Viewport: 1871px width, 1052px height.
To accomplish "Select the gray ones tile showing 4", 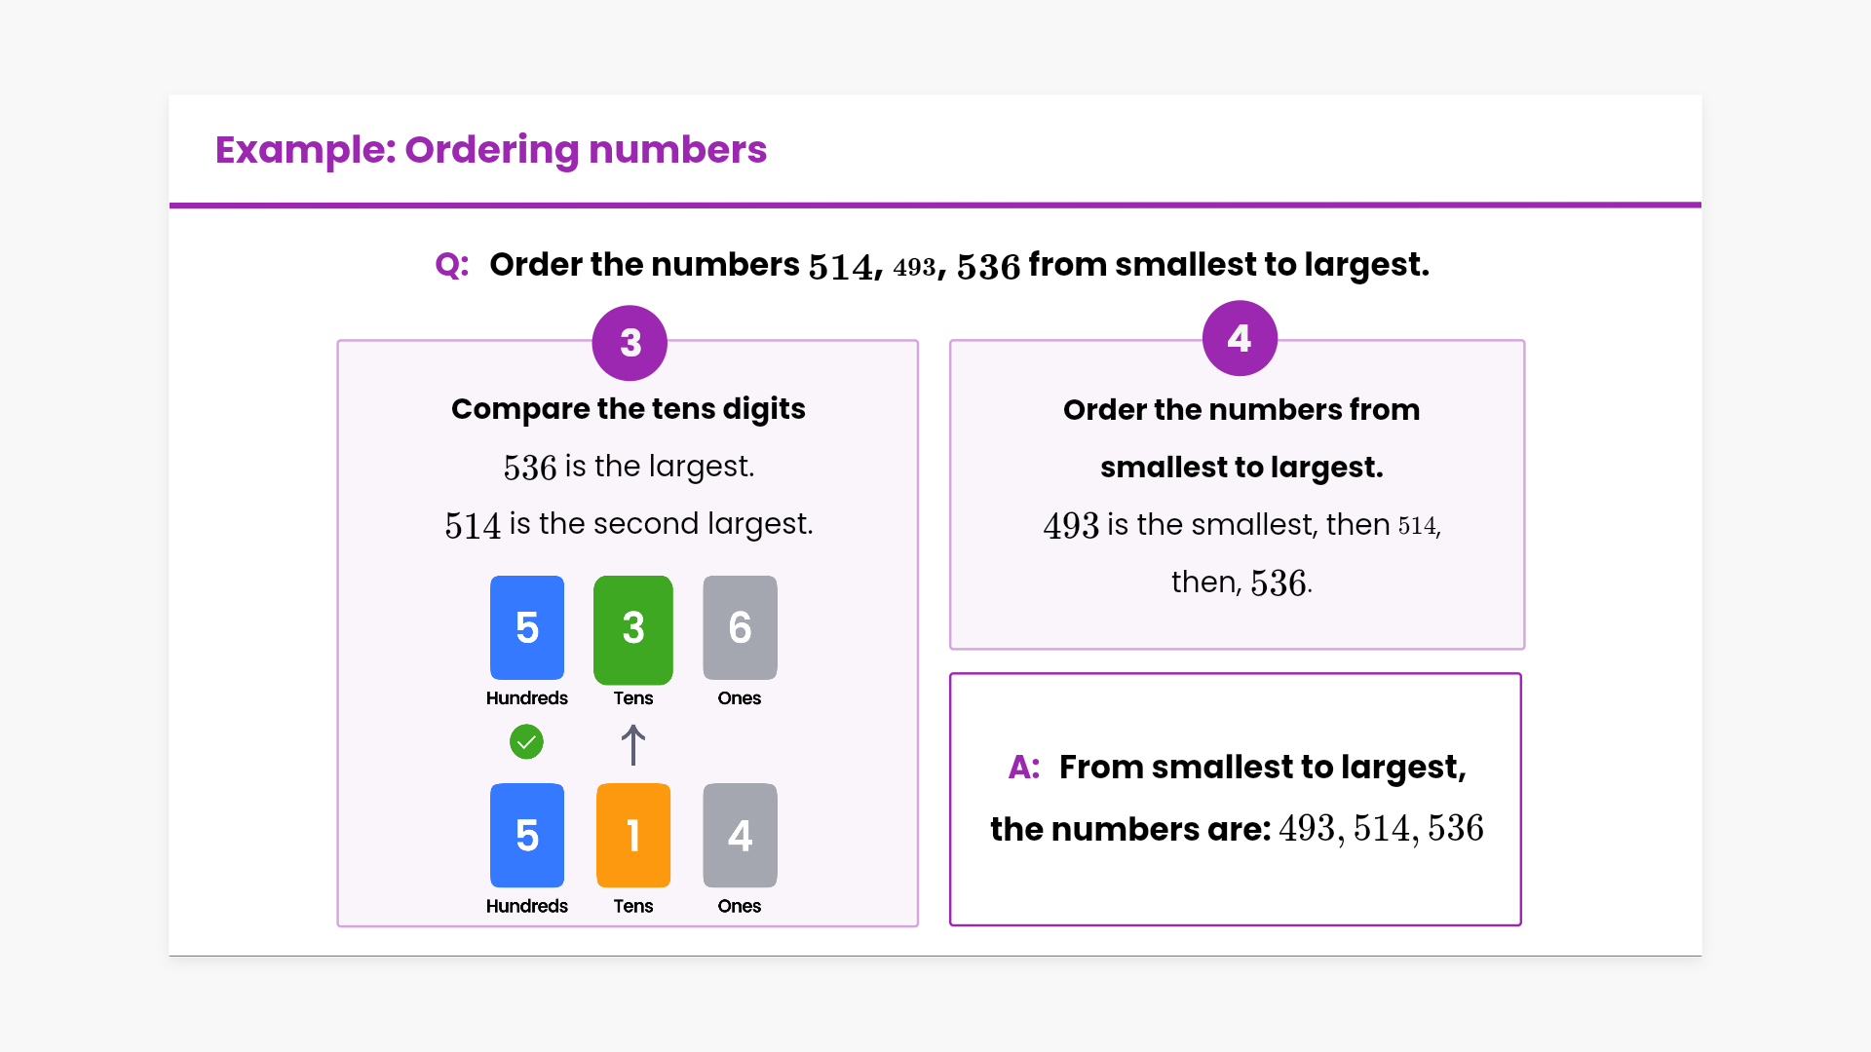I will [740, 835].
